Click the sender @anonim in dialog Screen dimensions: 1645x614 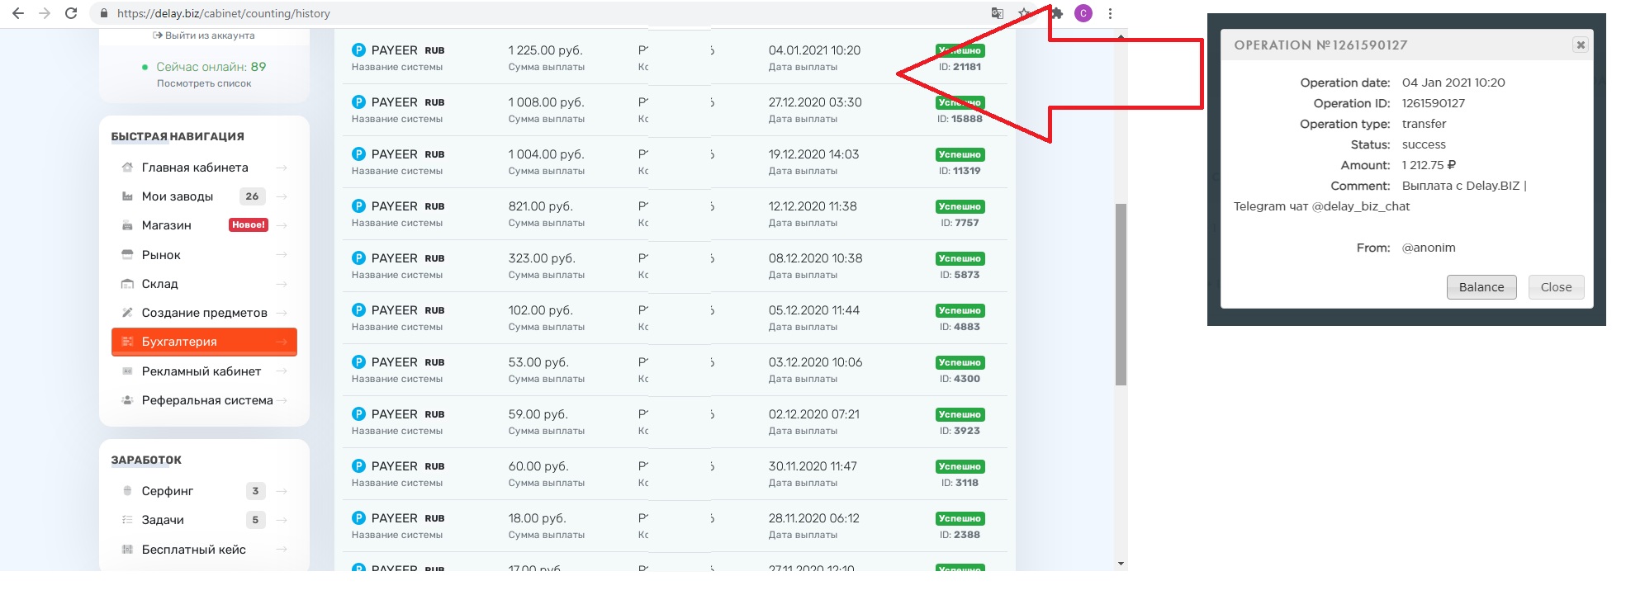tap(1429, 248)
